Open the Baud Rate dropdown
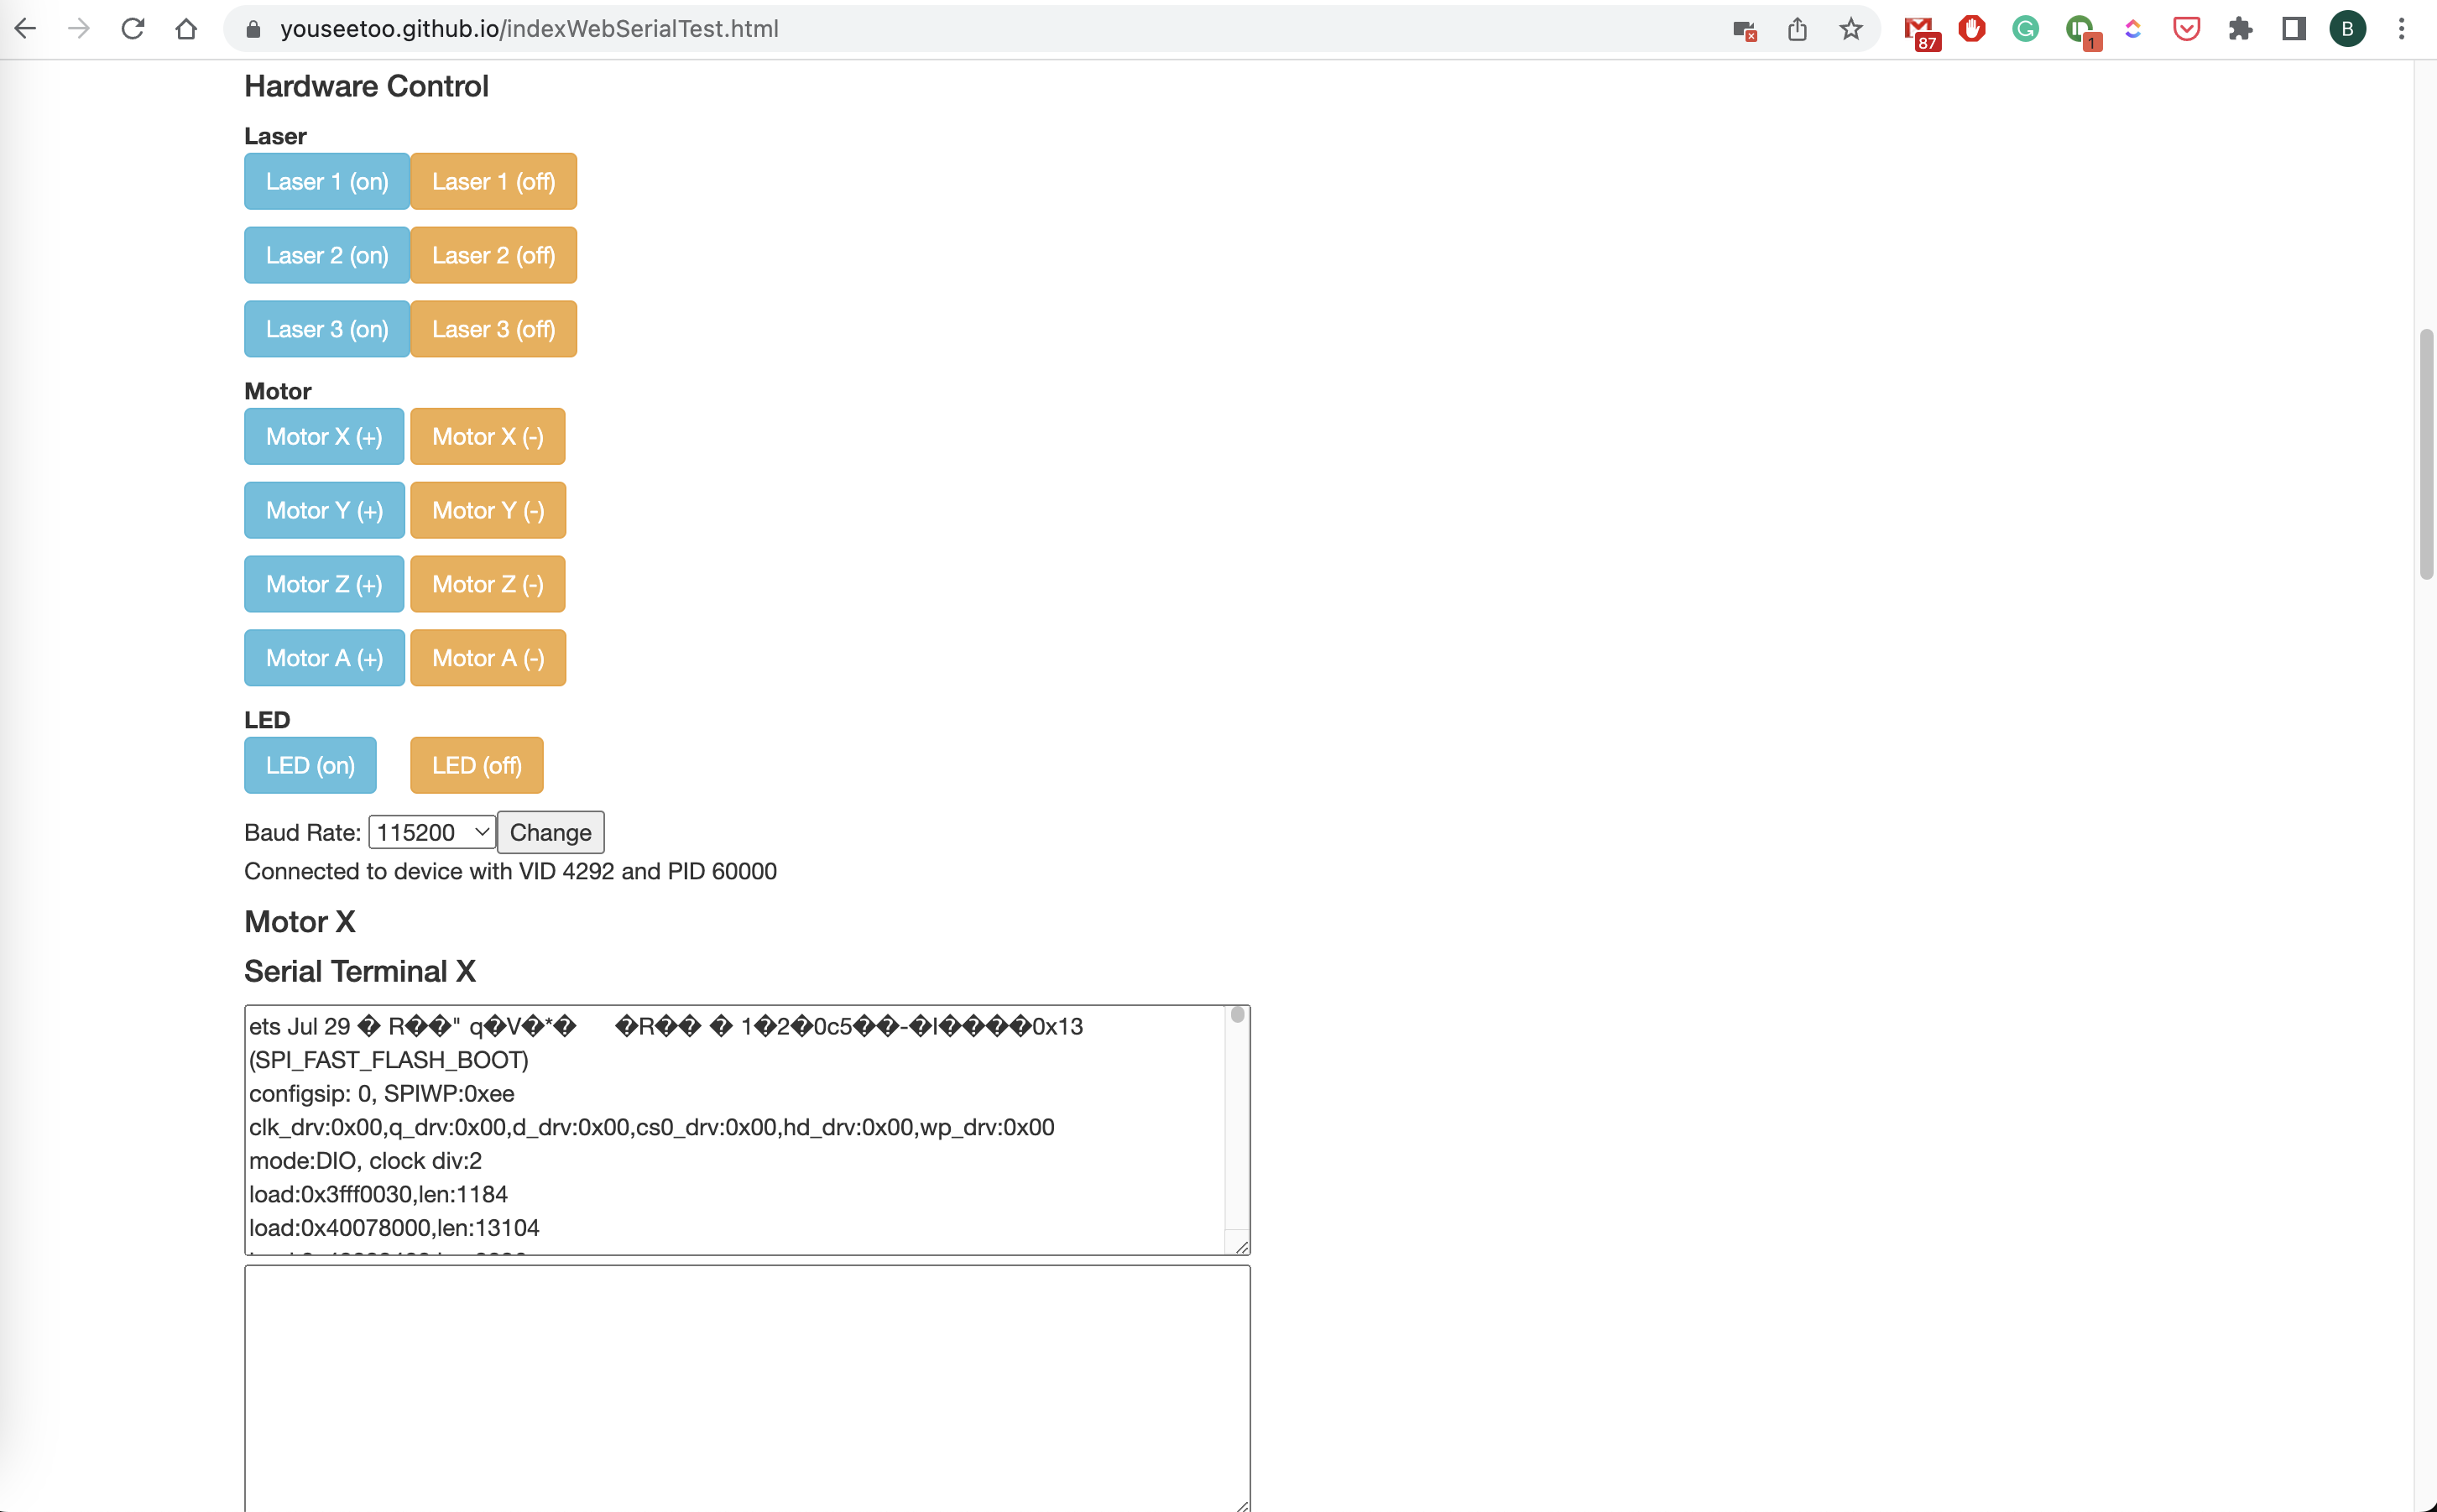2437x1512 pixels. [x=432, y=832]
